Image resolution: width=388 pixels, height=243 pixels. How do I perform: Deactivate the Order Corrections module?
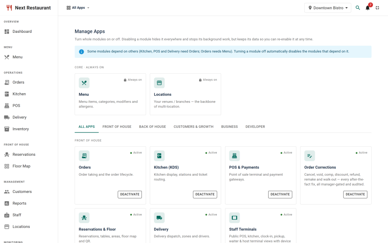tap(355, 195)
